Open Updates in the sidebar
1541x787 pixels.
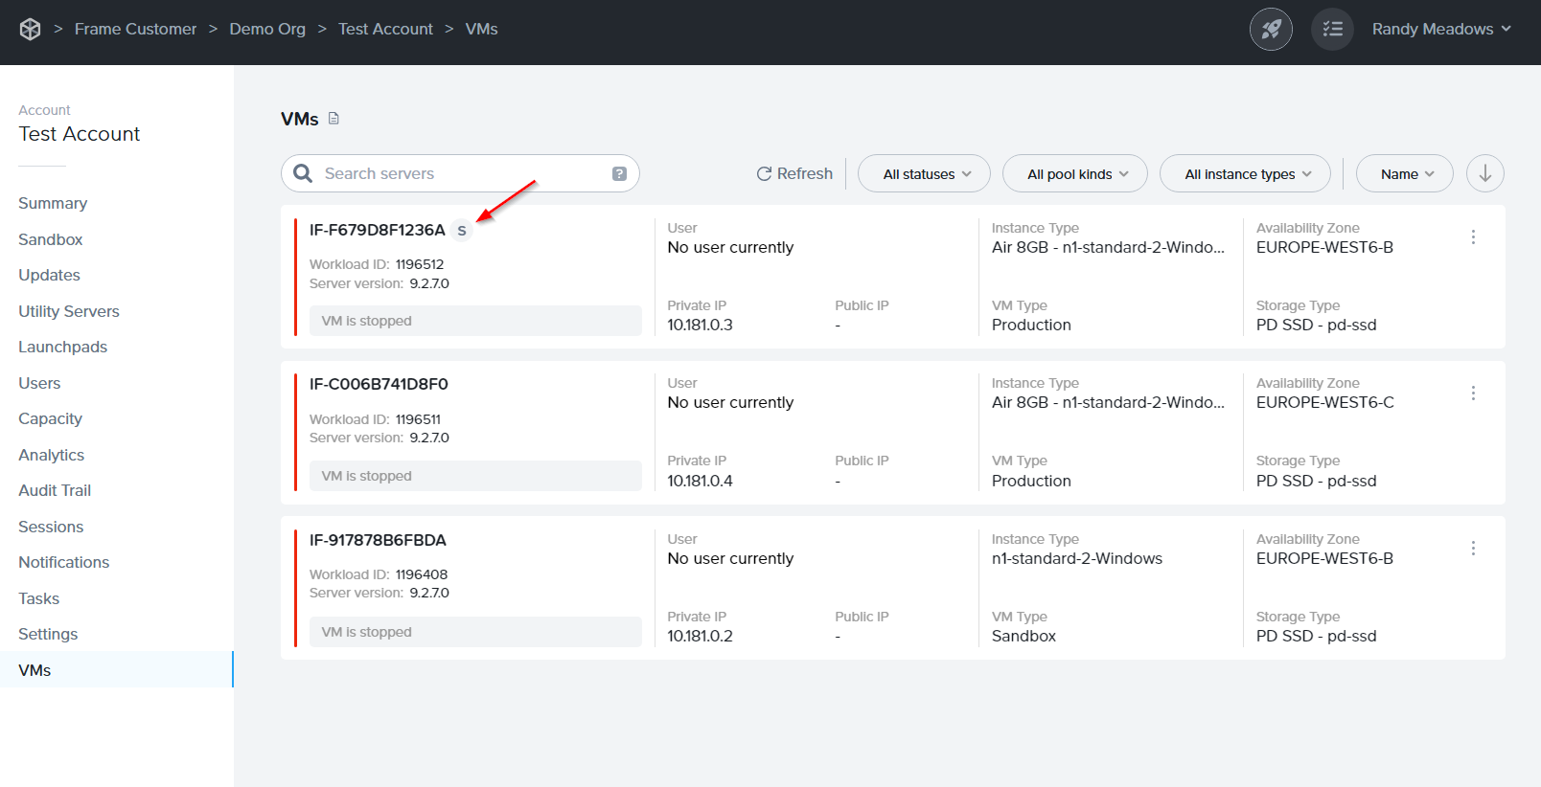pyautogui.click(x=49, y=275)
